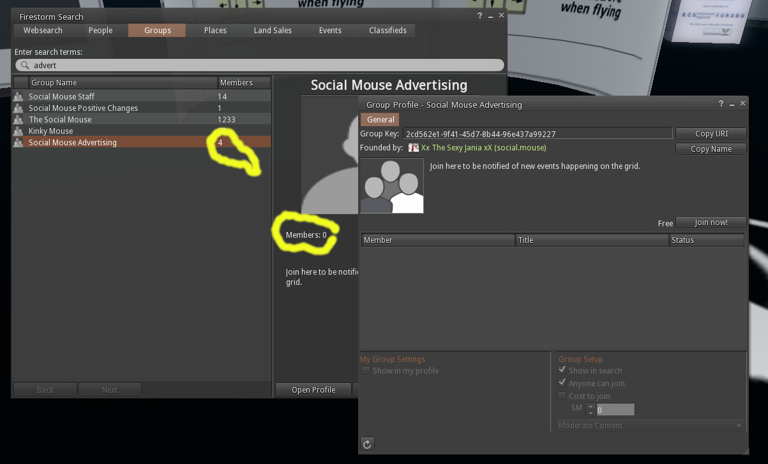Click the Join now! button

[711, 222]
